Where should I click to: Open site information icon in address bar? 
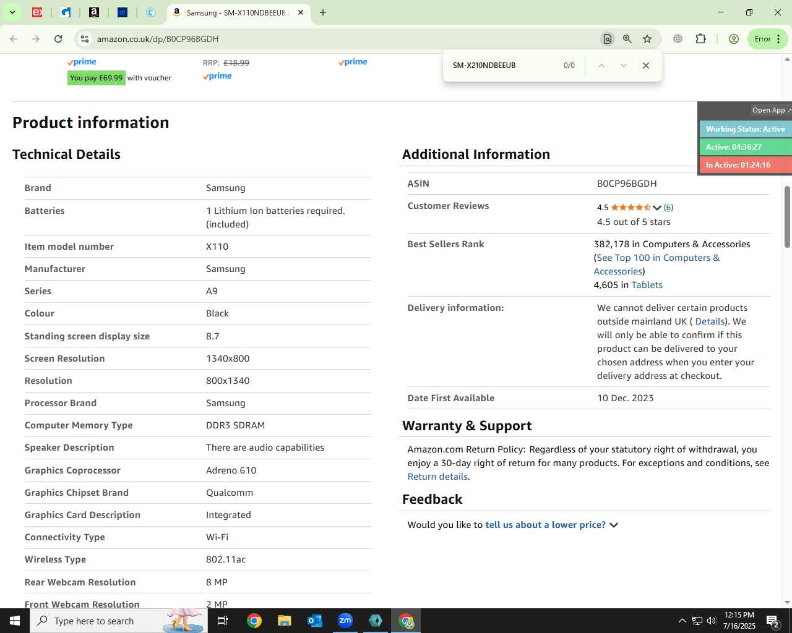85,39
